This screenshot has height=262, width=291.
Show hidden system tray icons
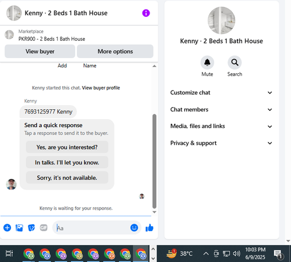pyautogui.click(x=206, y=253)
